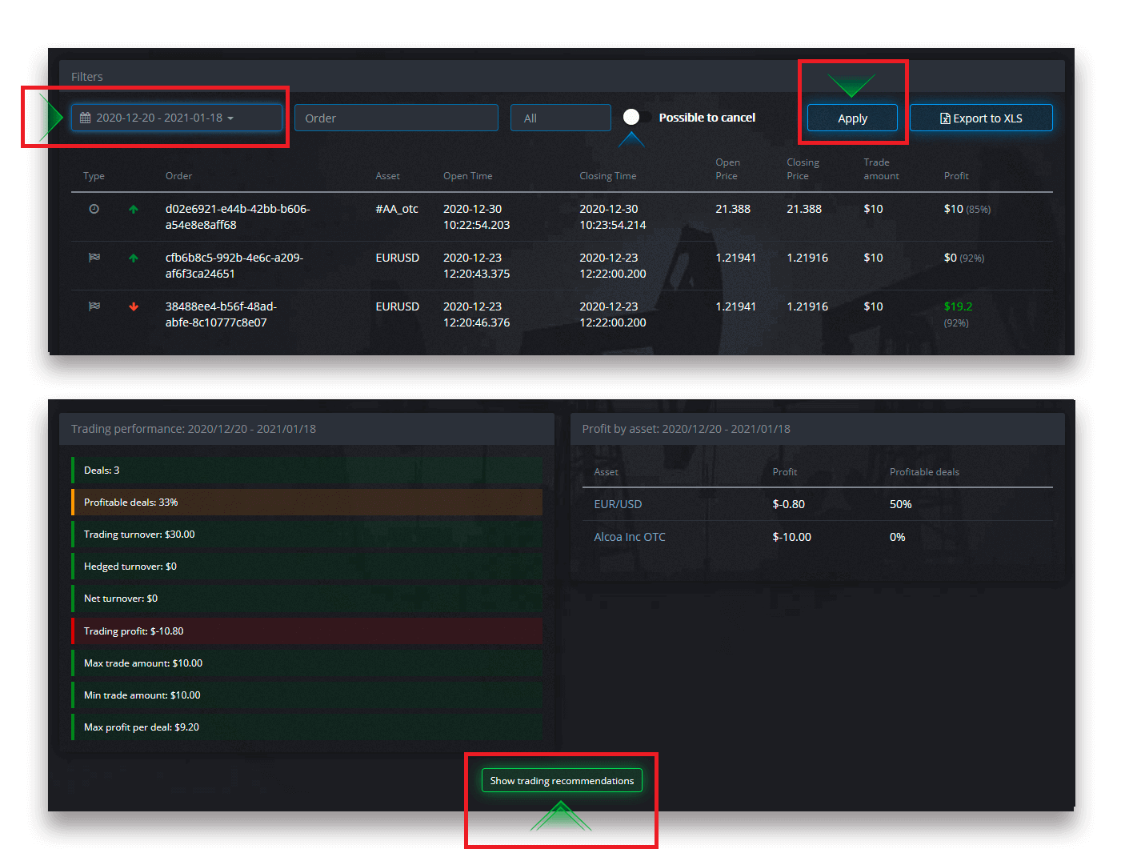Image resolution: width=1121 pixels, height=865 pixels.
Task: Click the Trading profit: $-10.80 row
Action: tap(307, 631)
